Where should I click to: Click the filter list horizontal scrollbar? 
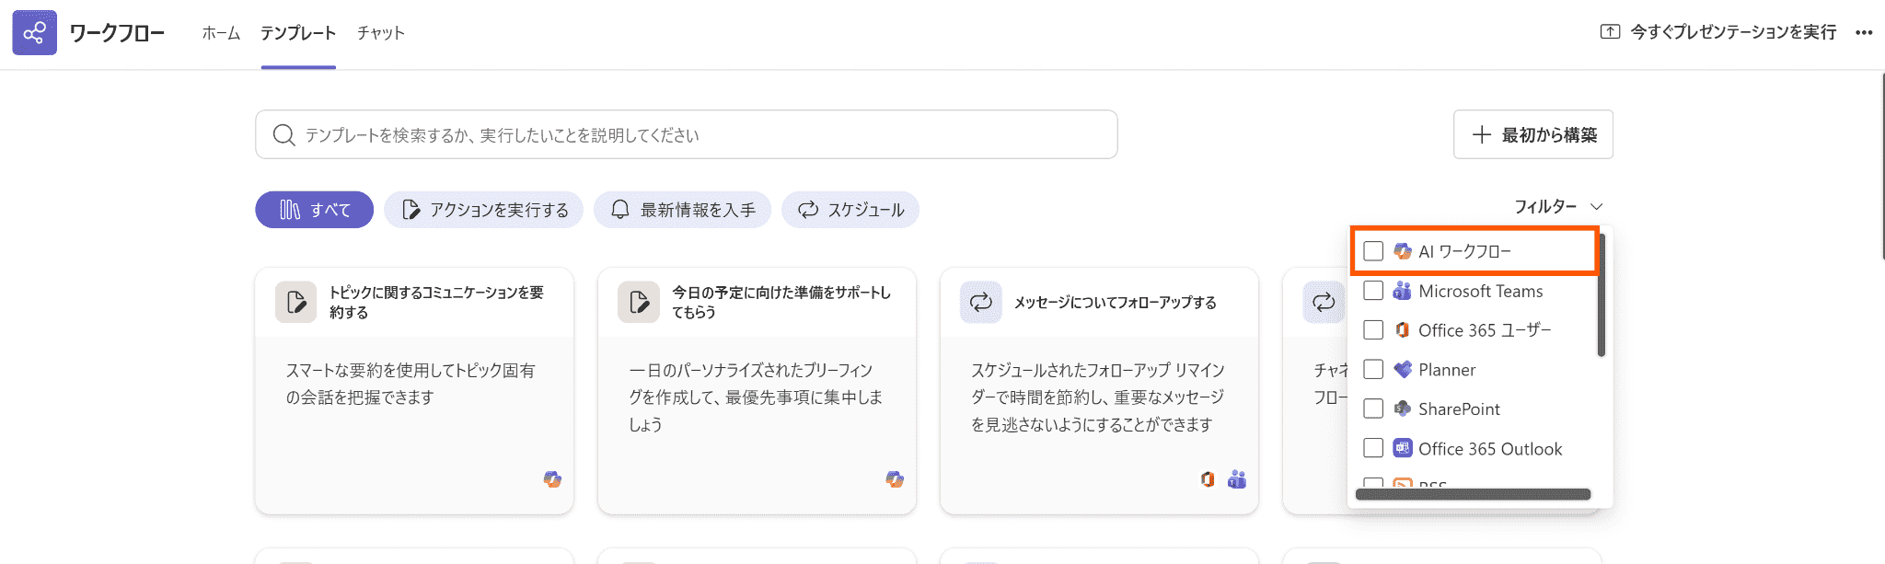1473,494
